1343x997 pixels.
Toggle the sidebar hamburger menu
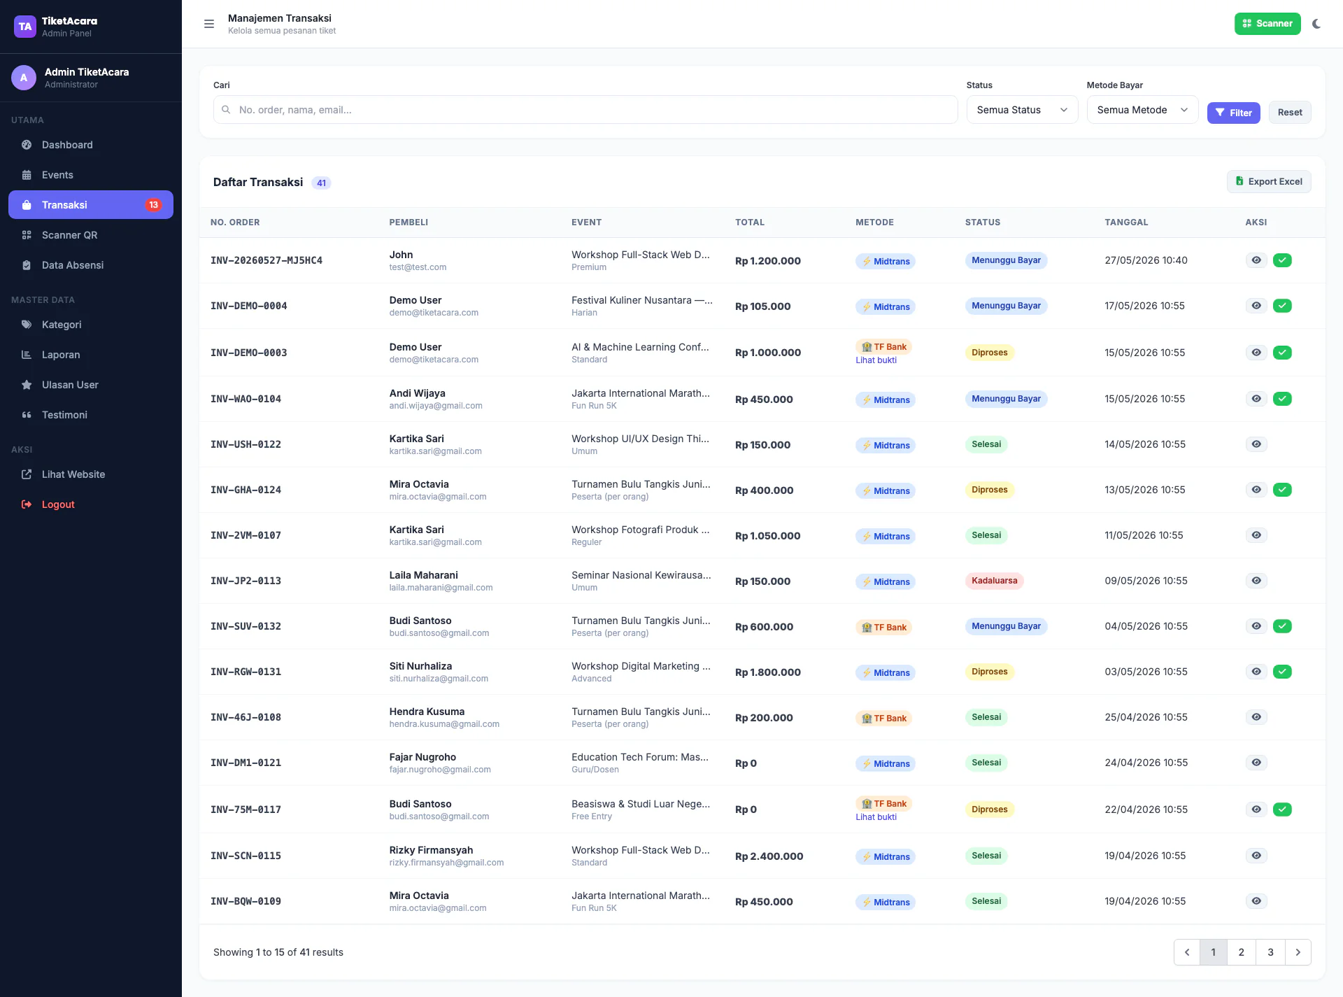pos(208,24)
